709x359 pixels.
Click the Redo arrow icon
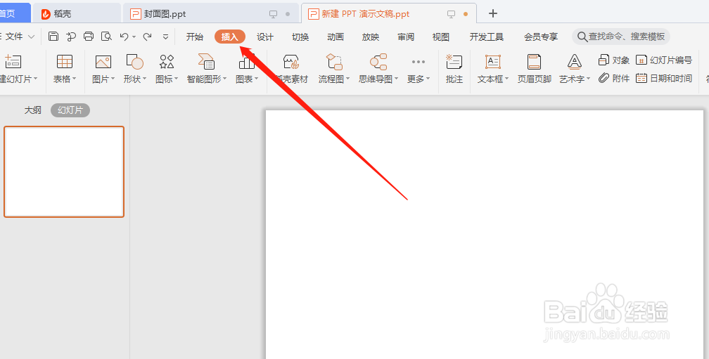point(147,37)
